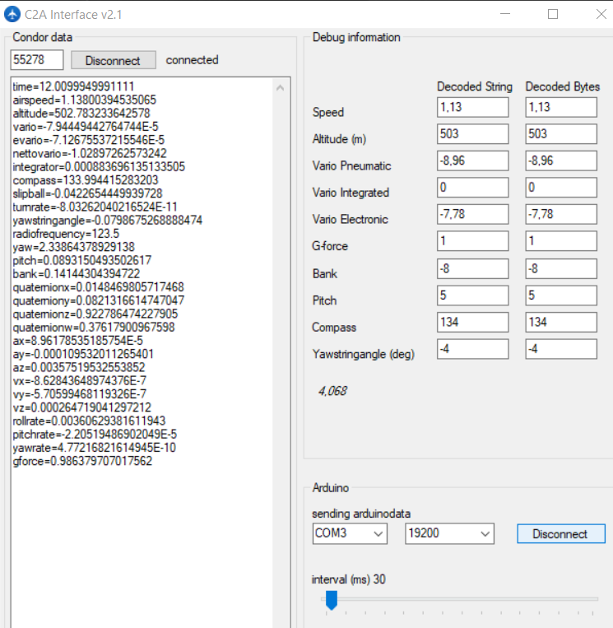Click Disconnect button in Condor data panel
Image resolution: width=613 pixels, height=628 pixels.
[114, 60]
